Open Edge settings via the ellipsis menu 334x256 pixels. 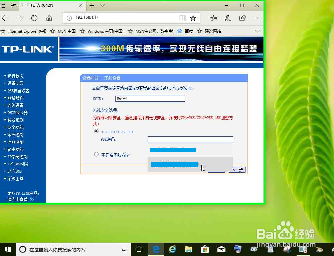pyautogui.click(x=257, y=18)
